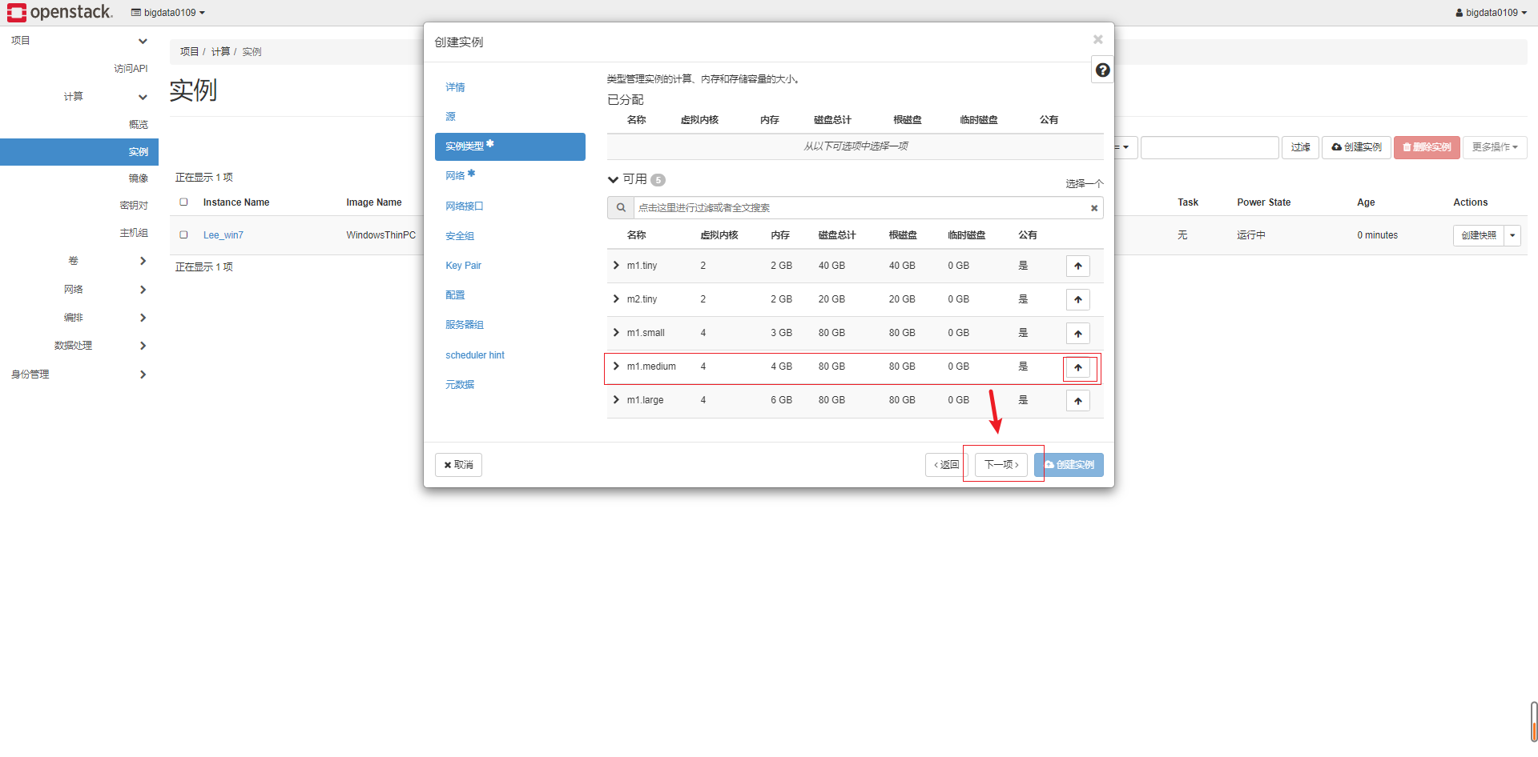Click the 项目 breadcrumb link

click(x=189, y=51)
